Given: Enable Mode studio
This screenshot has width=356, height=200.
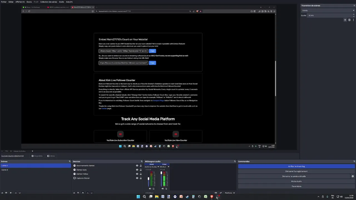Looking at the screenshot, I should pyautogui.click(x=296, y=181).
